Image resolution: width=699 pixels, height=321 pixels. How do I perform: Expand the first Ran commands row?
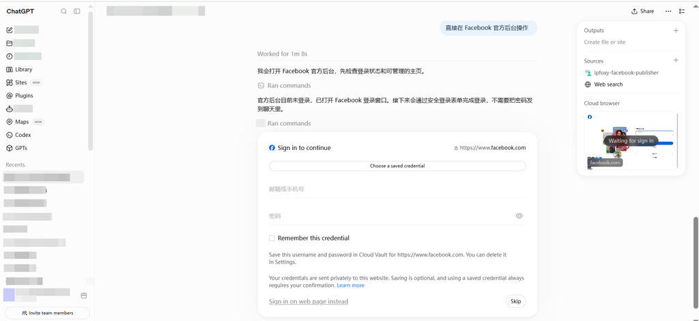[285, 85]
